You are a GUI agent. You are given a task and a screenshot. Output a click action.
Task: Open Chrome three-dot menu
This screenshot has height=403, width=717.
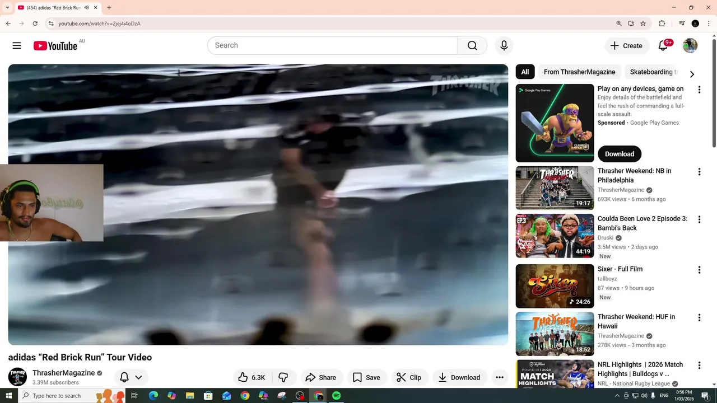tap(709, 24)
